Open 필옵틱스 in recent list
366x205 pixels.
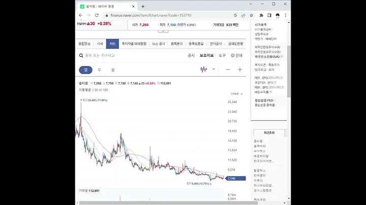click(260, 170)
